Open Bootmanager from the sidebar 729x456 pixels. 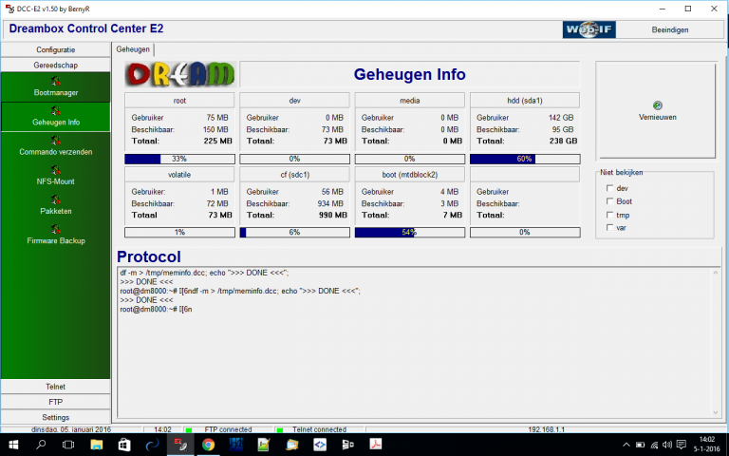(x=55, y=87)
